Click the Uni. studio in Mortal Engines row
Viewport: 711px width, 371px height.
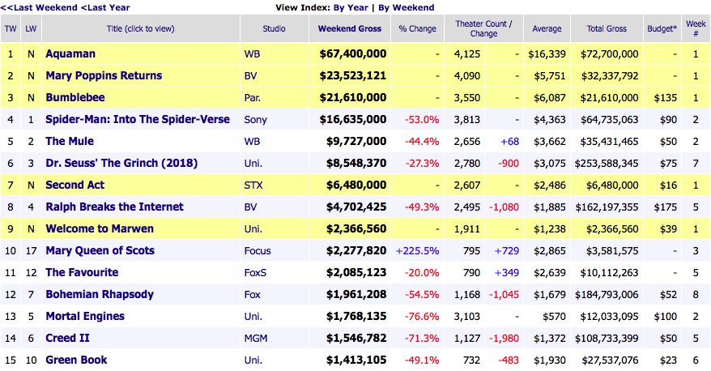pos(253,316)
